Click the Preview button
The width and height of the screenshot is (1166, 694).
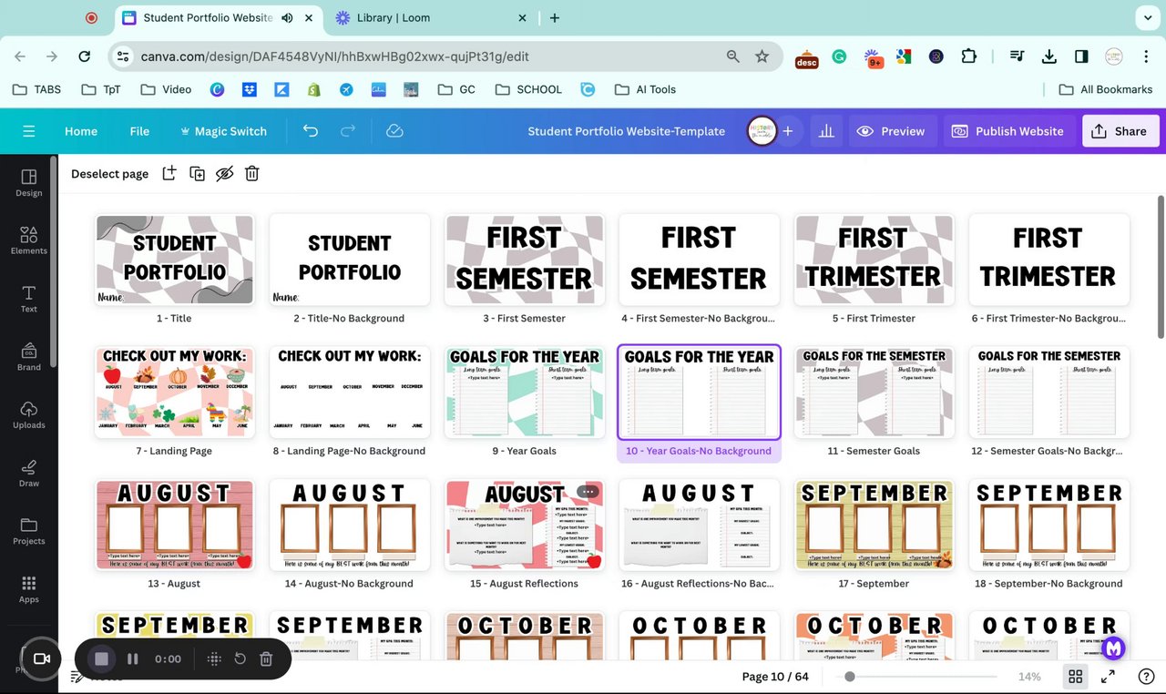click(x=891, y=131)
